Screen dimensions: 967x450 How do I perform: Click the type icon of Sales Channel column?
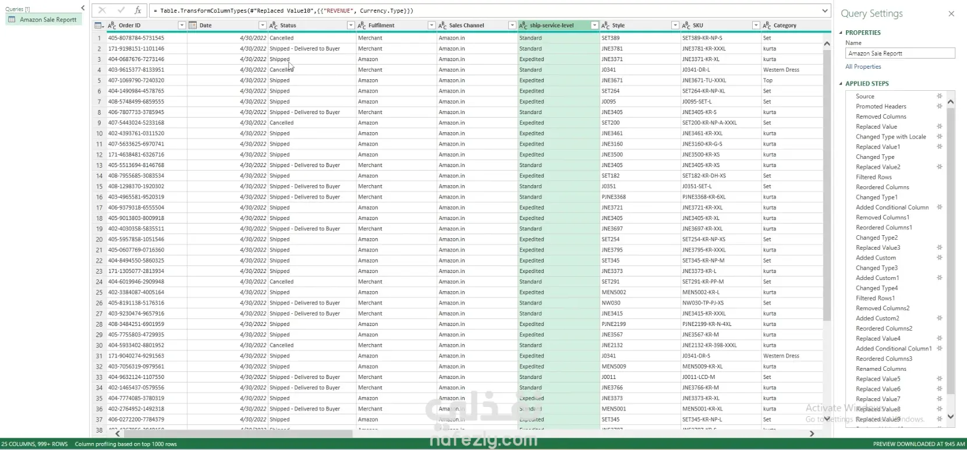(442, 26)
